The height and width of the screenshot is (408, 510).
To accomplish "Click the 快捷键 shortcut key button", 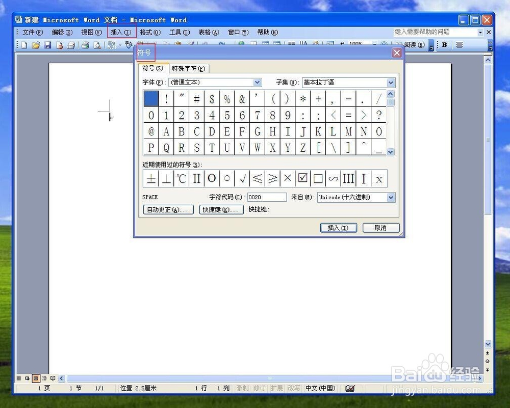I will pyautogui.click(x=221, y=209).
